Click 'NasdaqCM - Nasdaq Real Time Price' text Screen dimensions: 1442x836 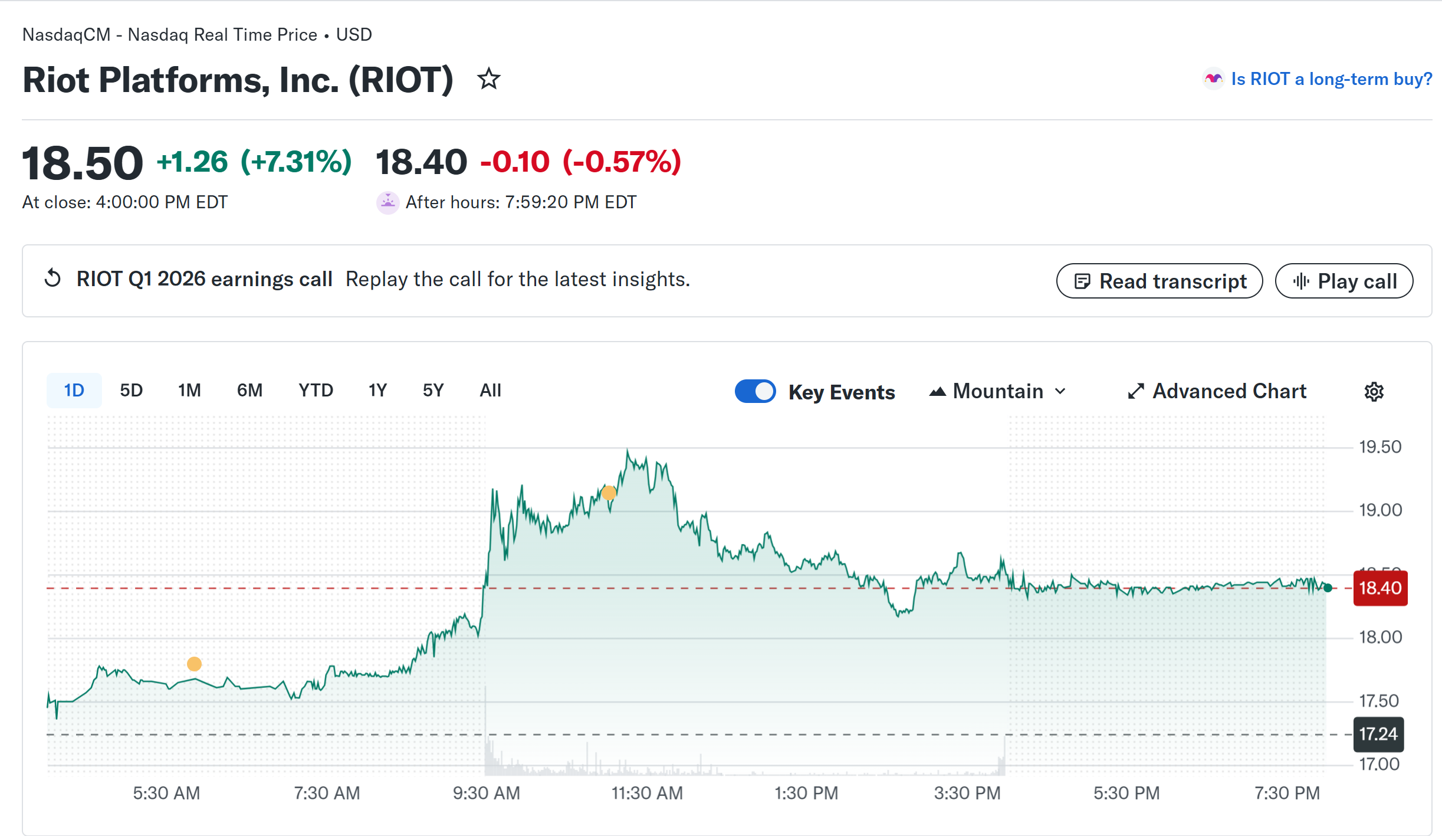170,35
